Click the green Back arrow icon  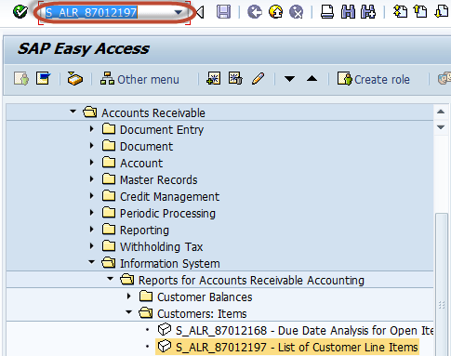[x=255, y=12]
